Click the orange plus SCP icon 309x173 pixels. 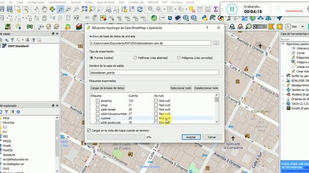tap(280, 27)
